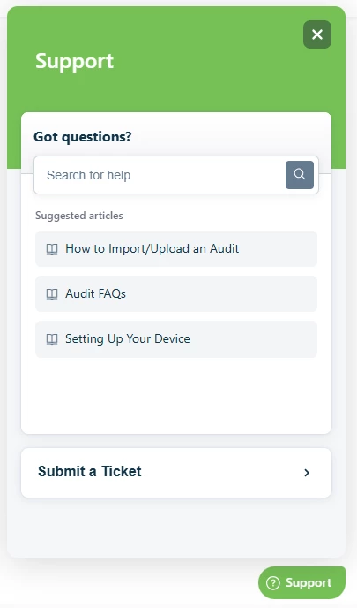Click book icon beside Setting Up Your Device
Viewport: 357px width, 608px height.
(x=52, y=339)
